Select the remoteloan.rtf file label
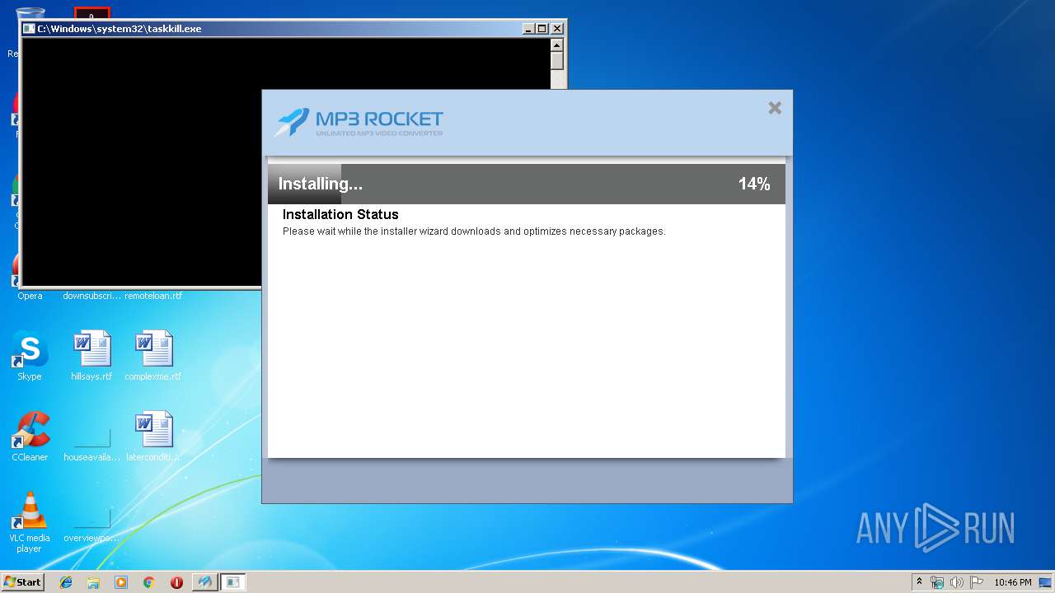This screenshot has width=1055, height=593. click(153, 296)
